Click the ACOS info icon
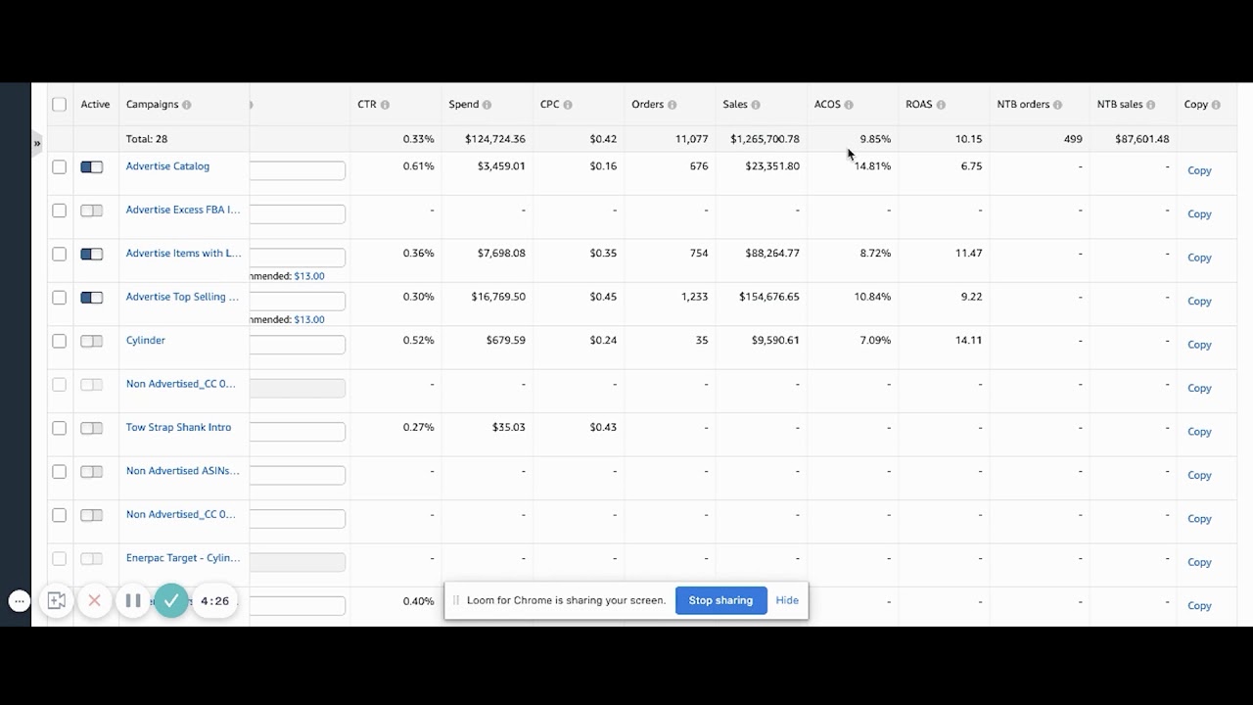1253x705 pixels. pos(849,105)
